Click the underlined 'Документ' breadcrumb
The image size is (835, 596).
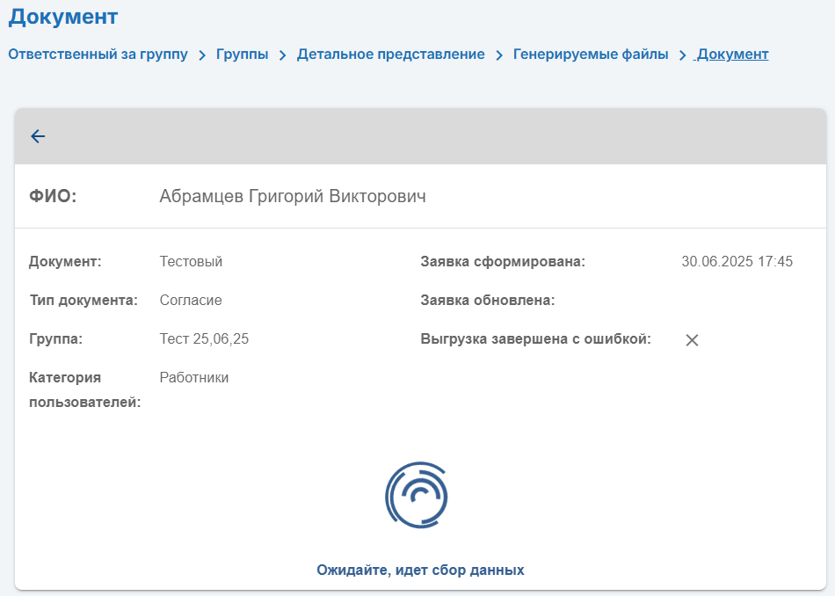[732, 55]
